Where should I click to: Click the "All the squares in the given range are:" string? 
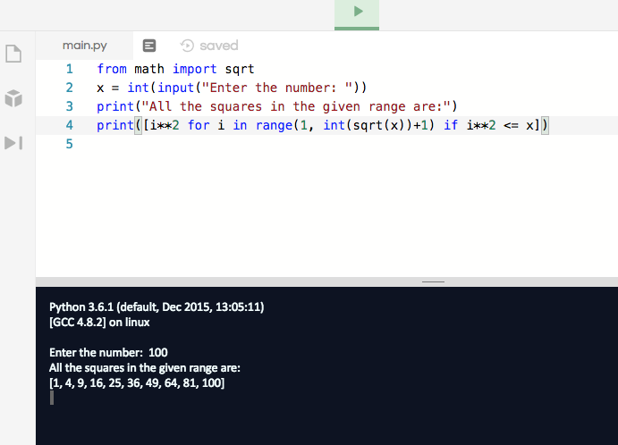click(x=296, y=106)
